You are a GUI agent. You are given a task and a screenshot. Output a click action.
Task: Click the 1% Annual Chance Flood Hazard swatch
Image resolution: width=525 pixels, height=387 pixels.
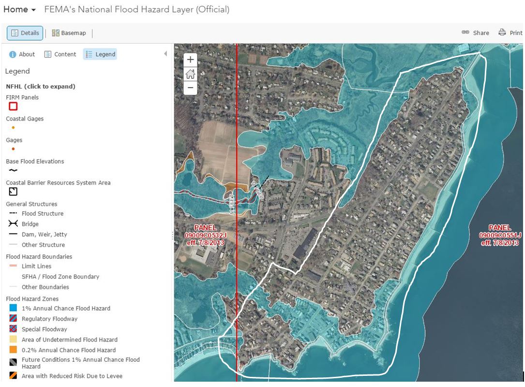13,308
